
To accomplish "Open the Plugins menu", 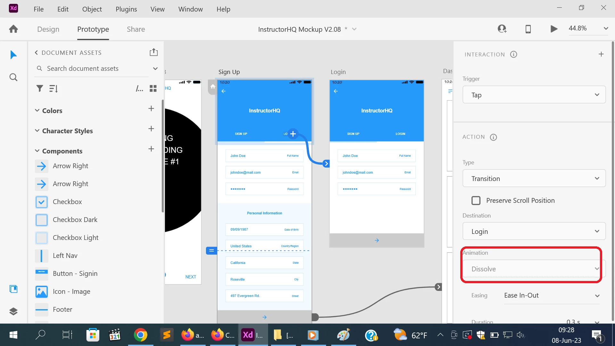I will (126, 9).
